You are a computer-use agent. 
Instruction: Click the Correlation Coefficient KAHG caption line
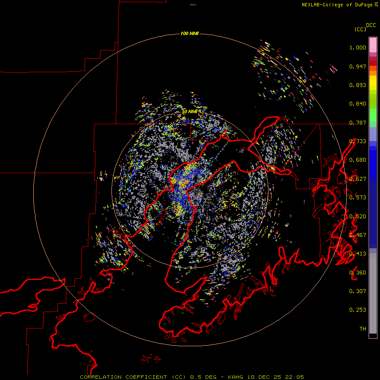coord(192,377)
